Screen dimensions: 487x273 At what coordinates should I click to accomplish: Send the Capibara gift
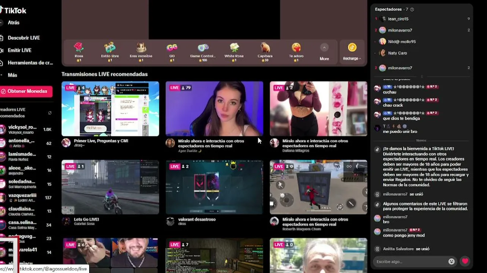[265, 52]
